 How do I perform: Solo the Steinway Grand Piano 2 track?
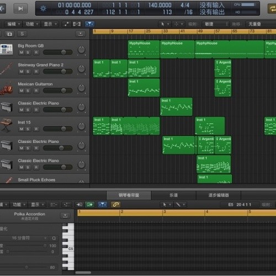point(28,72)
